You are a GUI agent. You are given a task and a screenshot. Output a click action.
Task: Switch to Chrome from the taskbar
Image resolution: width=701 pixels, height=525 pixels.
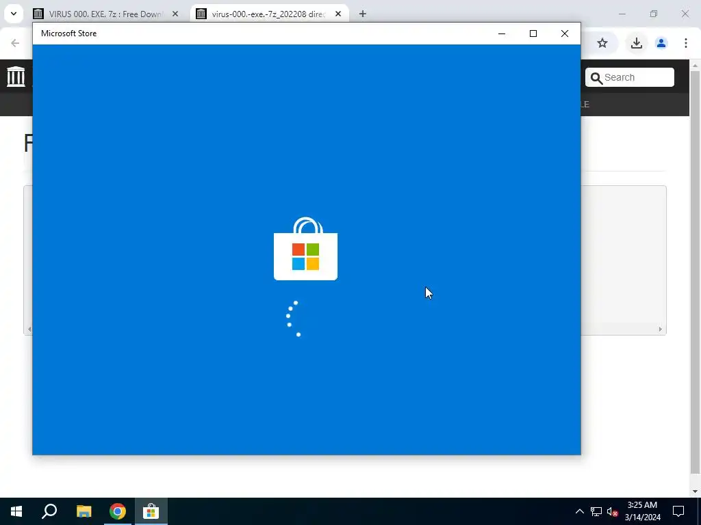[x=118, y=511]
